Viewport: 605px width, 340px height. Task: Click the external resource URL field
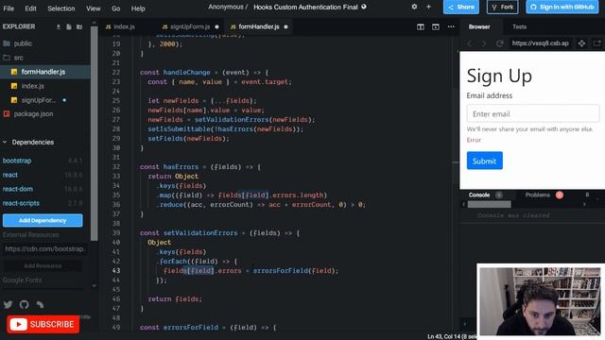point(45,249)
